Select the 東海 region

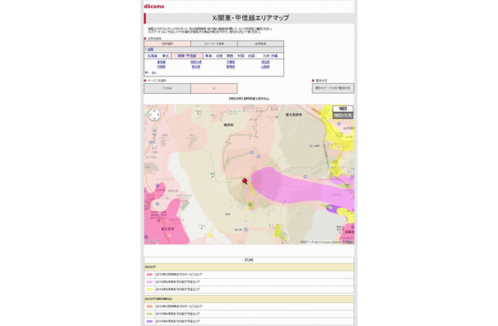(x=208, y=55)
